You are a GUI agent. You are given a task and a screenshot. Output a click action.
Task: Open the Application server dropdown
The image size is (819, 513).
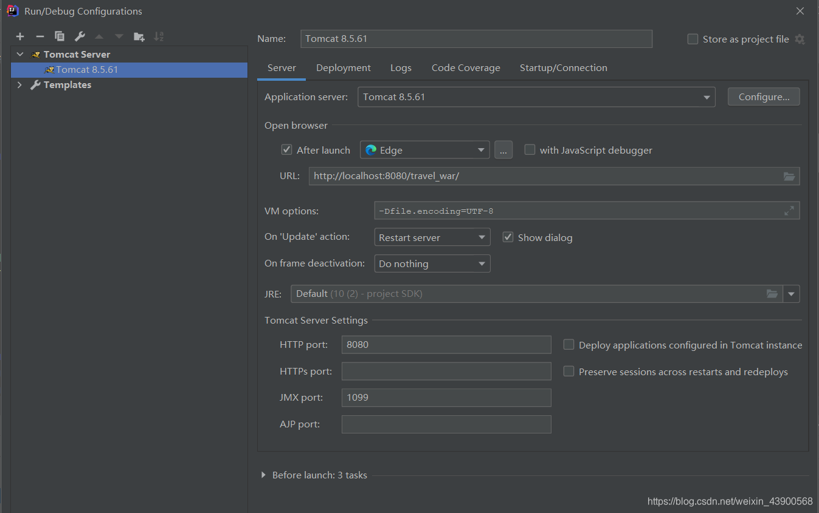point(536,97)
